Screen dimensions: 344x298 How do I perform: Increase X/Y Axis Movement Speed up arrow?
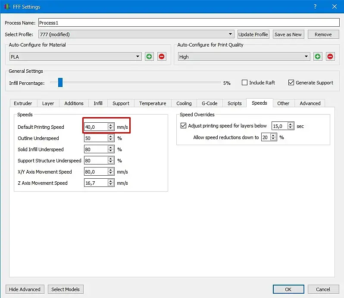click(x=111, y=170)
